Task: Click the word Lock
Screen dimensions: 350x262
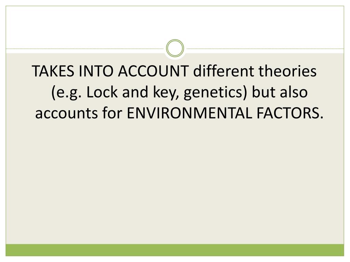Action: (102, 92)
